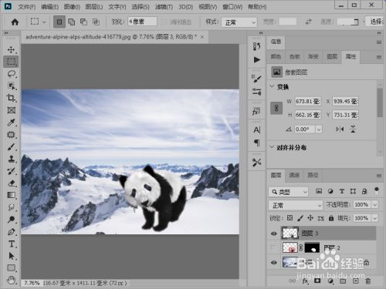Select the Rectangular Marquee tool

click(11, 62)
